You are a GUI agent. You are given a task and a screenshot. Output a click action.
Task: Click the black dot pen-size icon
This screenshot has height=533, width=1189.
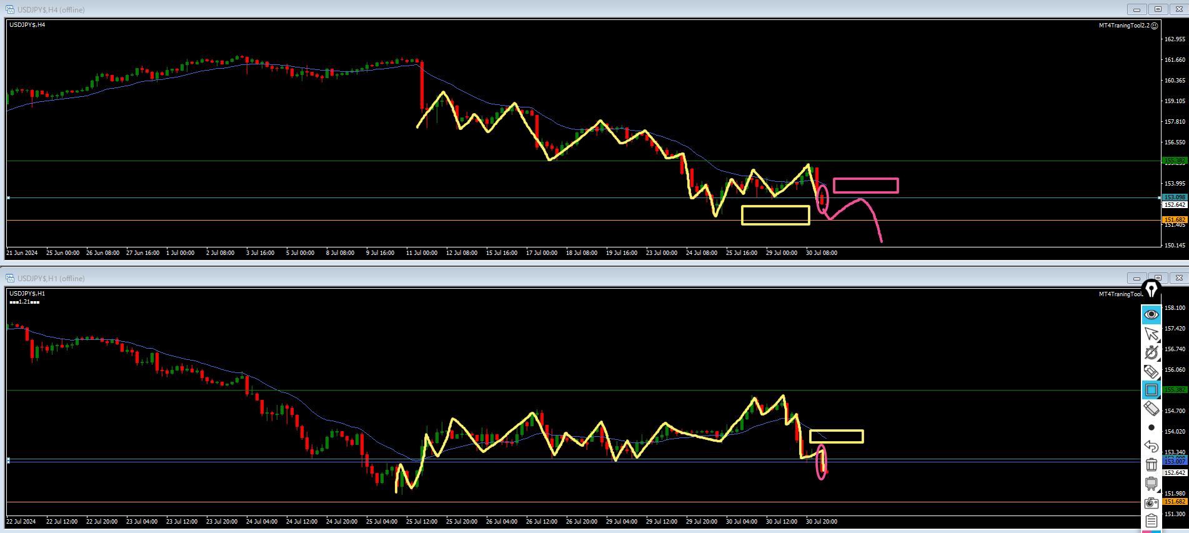1151,427
